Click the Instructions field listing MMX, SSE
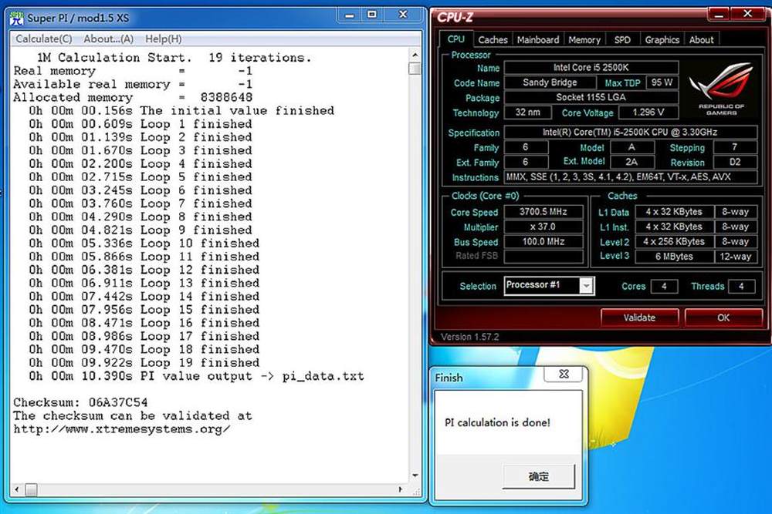 pos(630,177)
